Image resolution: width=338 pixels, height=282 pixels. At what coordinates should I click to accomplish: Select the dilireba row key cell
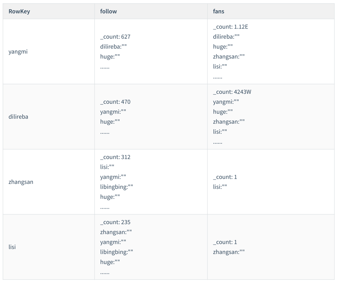[x=18, y=117]
